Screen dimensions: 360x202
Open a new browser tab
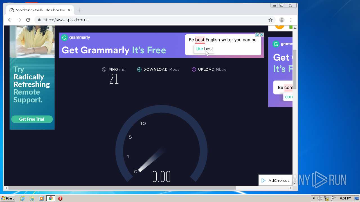tap(80, 10)
